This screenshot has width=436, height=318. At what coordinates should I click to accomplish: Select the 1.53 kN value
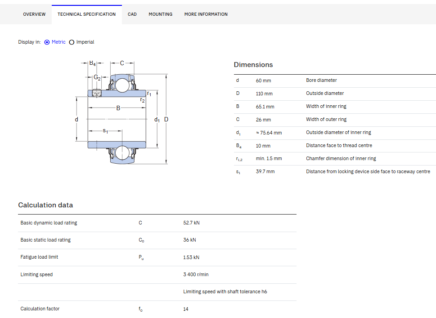click(x=191, y=257)
